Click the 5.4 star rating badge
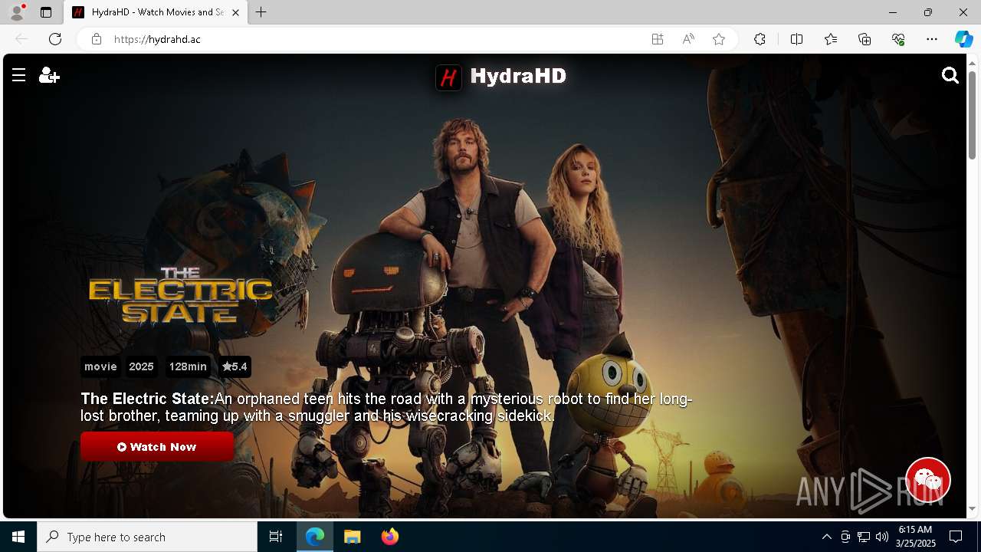 (x=235, y=366)
